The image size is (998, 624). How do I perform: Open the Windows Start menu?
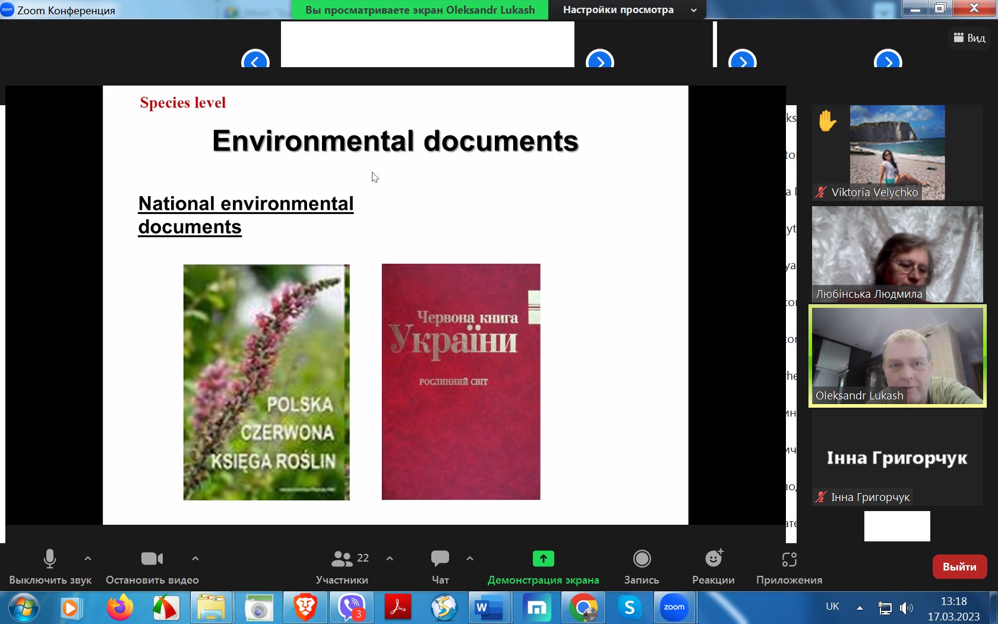(24, 607)
